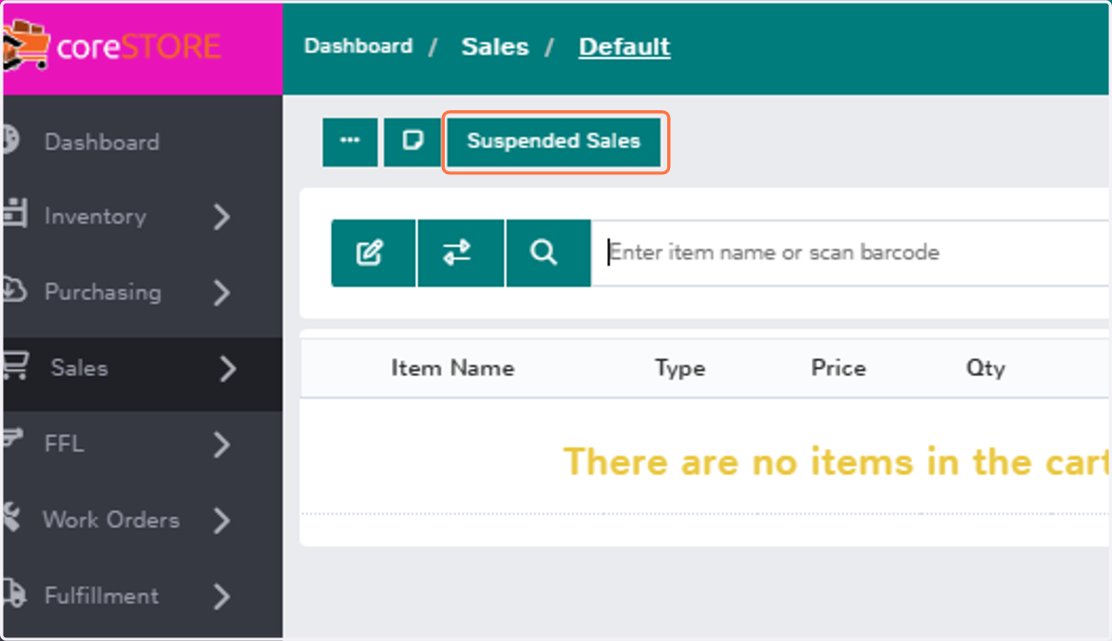Click the Dashboard gauge sidebar icon
This screenshot has width=1112, height=641.
point(10,141)
